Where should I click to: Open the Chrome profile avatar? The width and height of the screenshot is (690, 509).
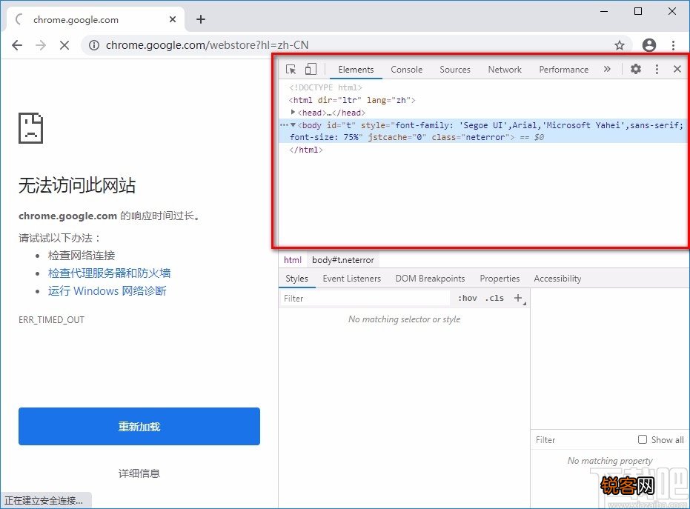click(x=649, y=45)
